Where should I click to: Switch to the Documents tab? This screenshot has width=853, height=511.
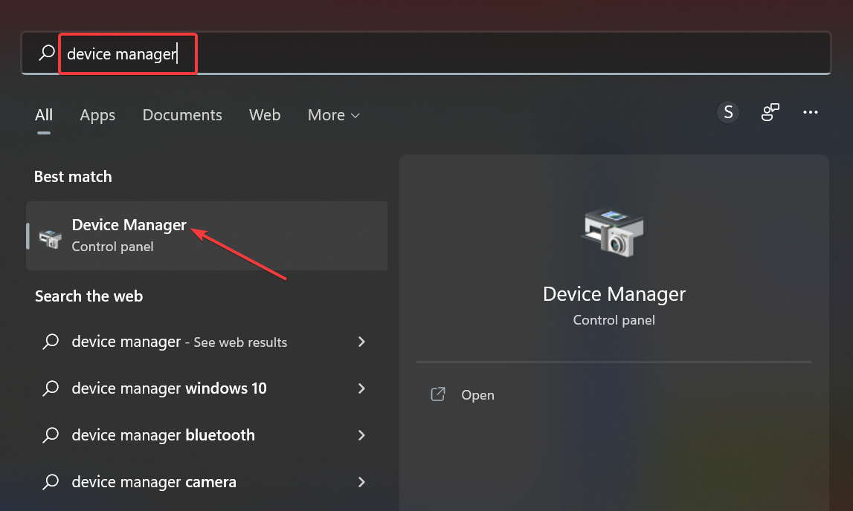[182, 115]
